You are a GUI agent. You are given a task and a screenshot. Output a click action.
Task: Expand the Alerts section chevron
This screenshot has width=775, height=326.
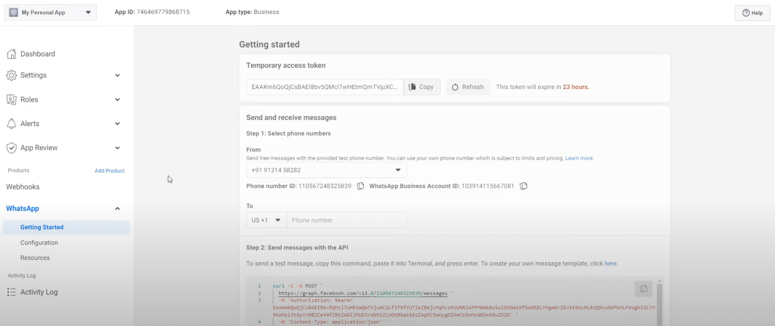point(117,124)
